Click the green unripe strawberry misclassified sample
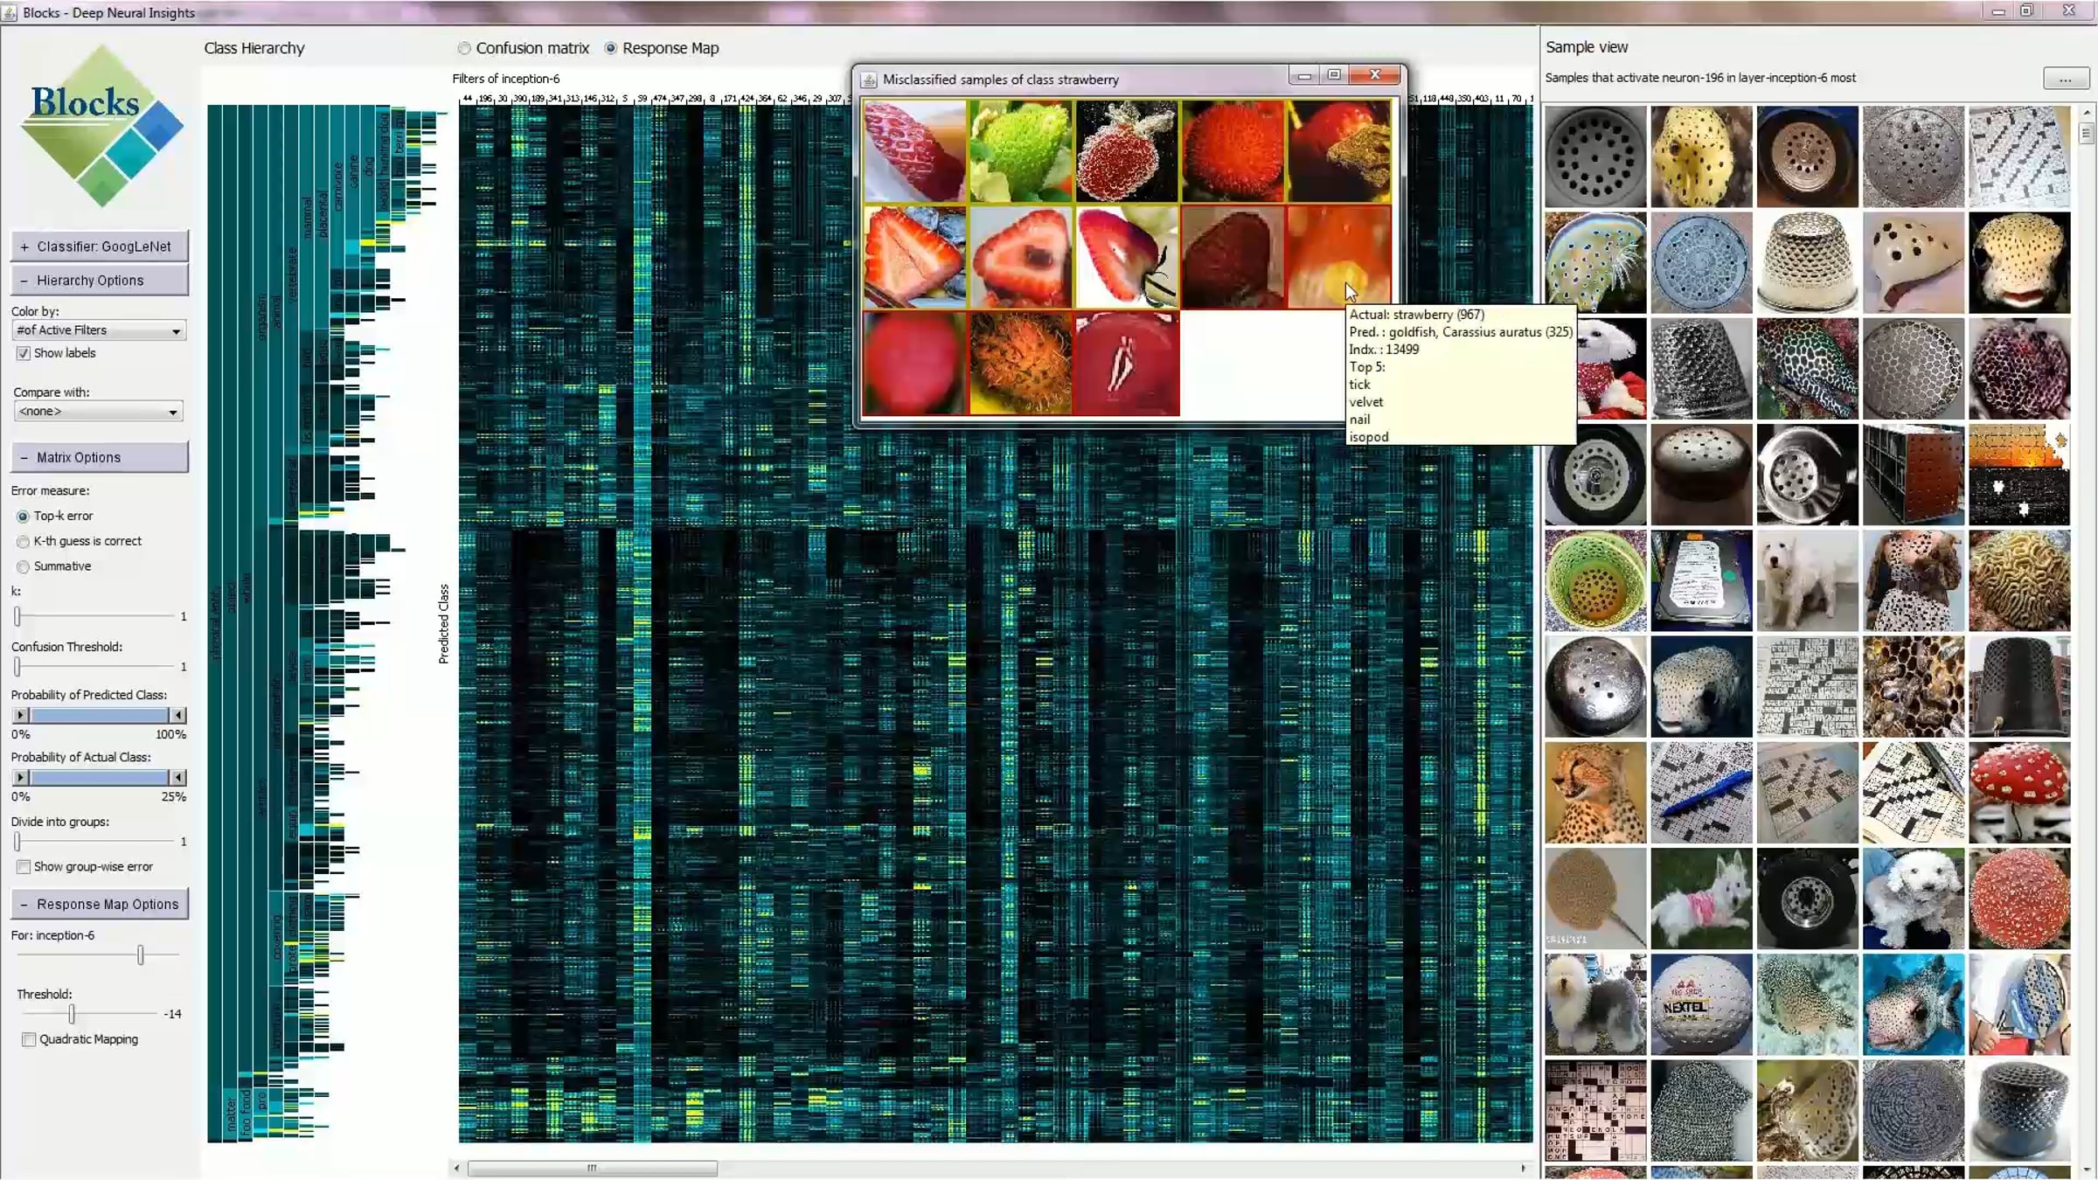This screenshot has width=2098, height=1180. 1020,151
